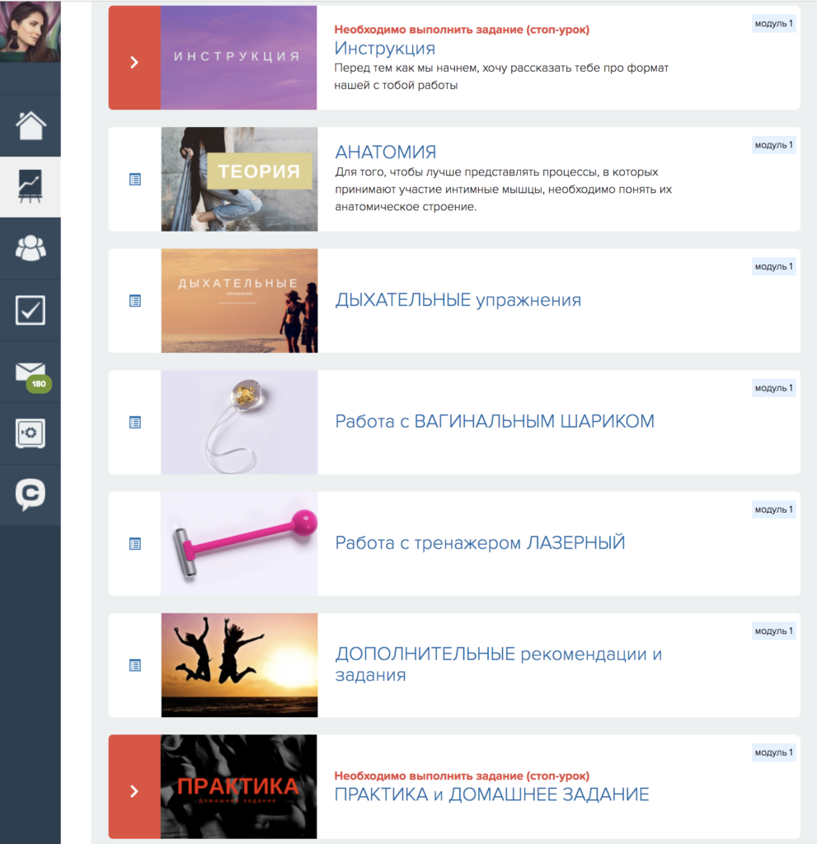
Task: Click the profile avatar photo
Action: (30, 31)
